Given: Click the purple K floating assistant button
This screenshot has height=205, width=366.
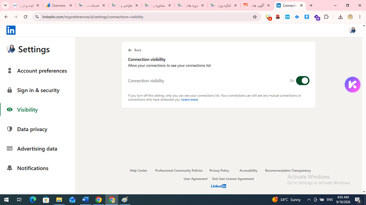Looking at the screenshot, I should click(353, 85).
